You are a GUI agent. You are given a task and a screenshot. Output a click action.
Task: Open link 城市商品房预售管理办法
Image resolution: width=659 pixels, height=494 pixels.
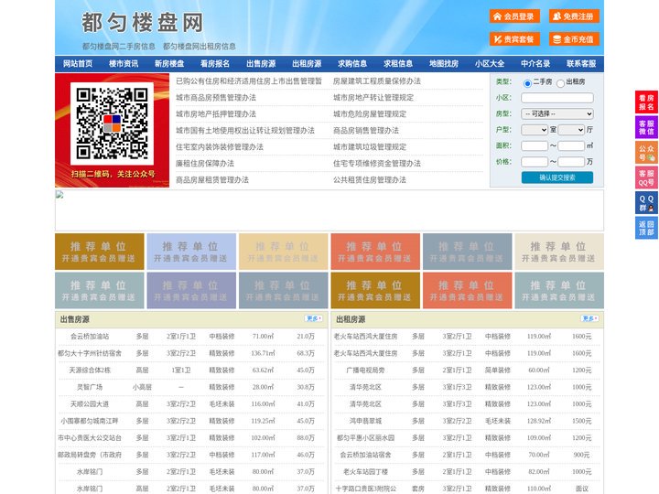point(216,98)
